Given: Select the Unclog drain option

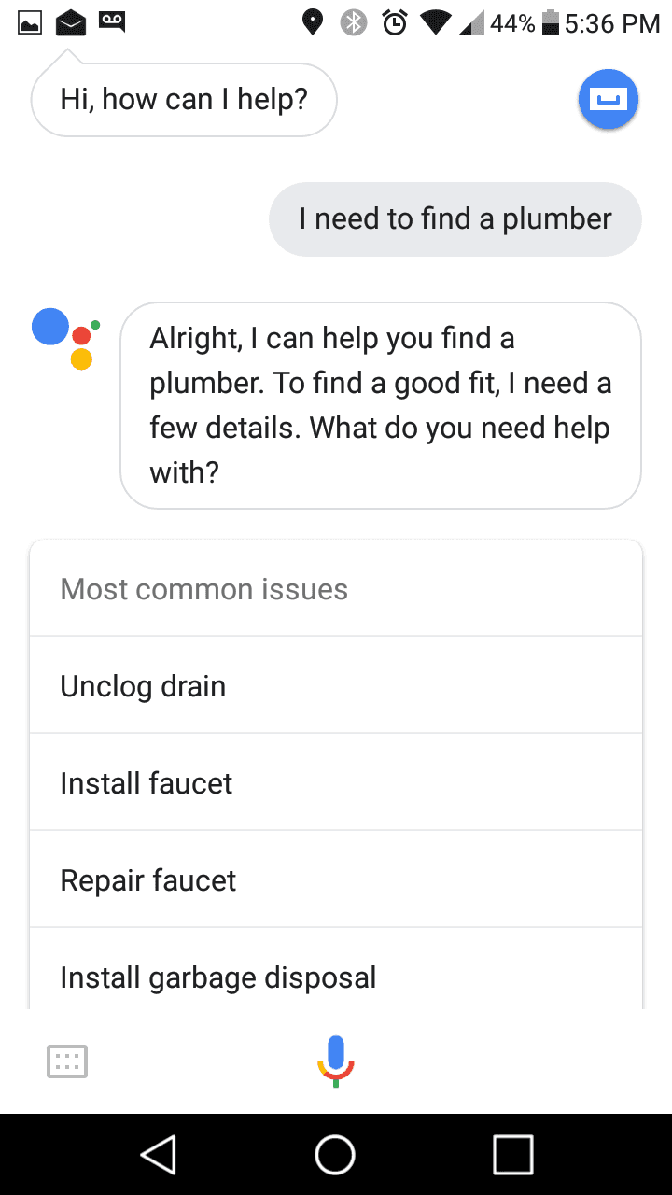Looking at the screenshot, I should tap(336, 686).
